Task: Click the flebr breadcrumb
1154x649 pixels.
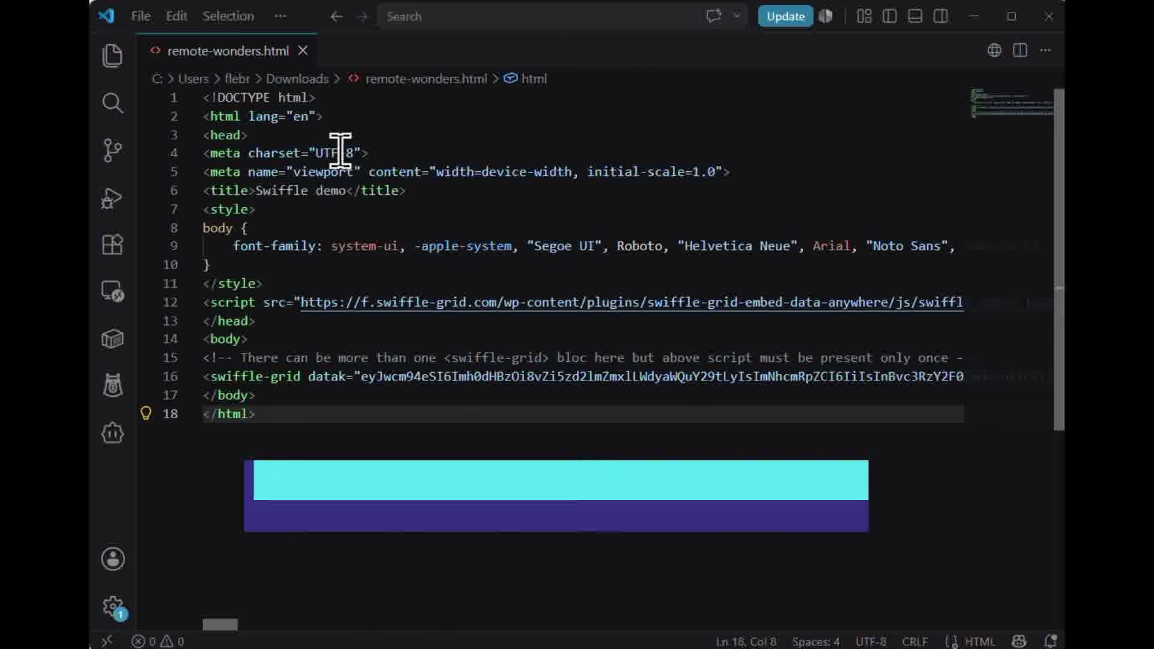Action: pos(237,79)
